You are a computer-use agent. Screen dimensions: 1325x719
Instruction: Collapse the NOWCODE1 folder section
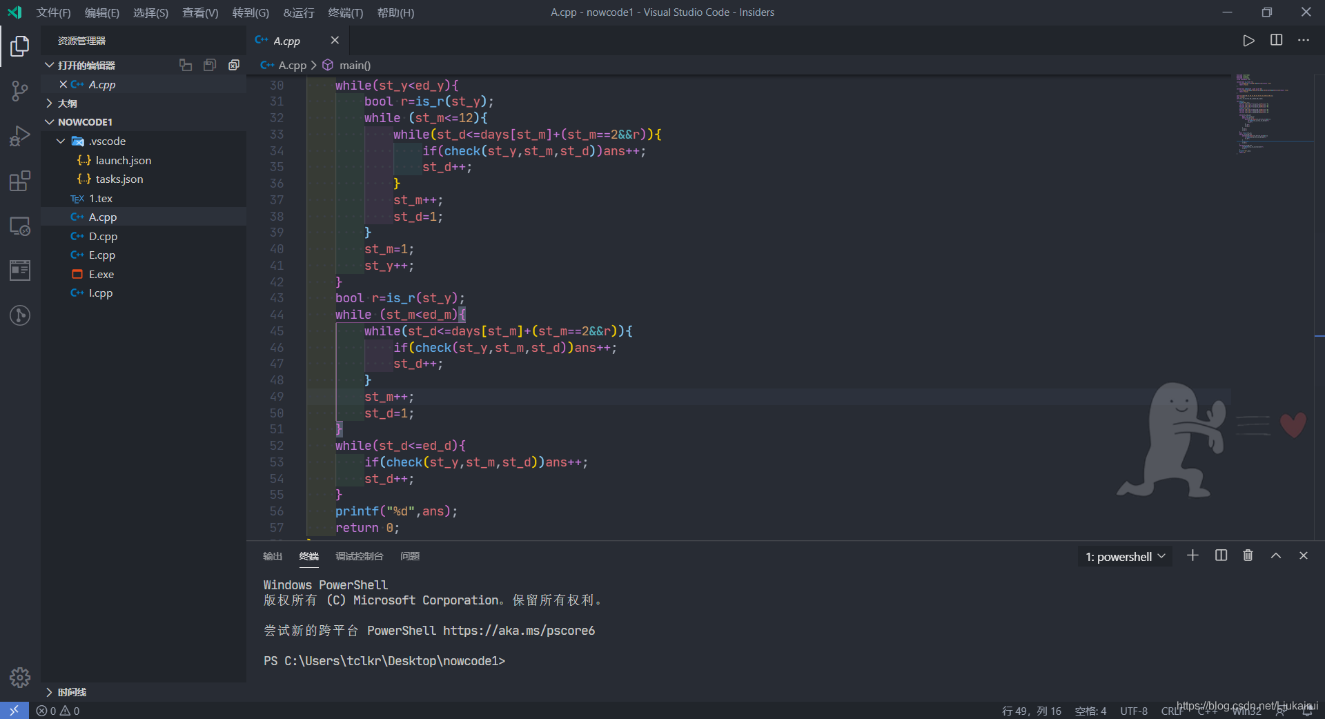pyautogui.click(x=49, y=121)
